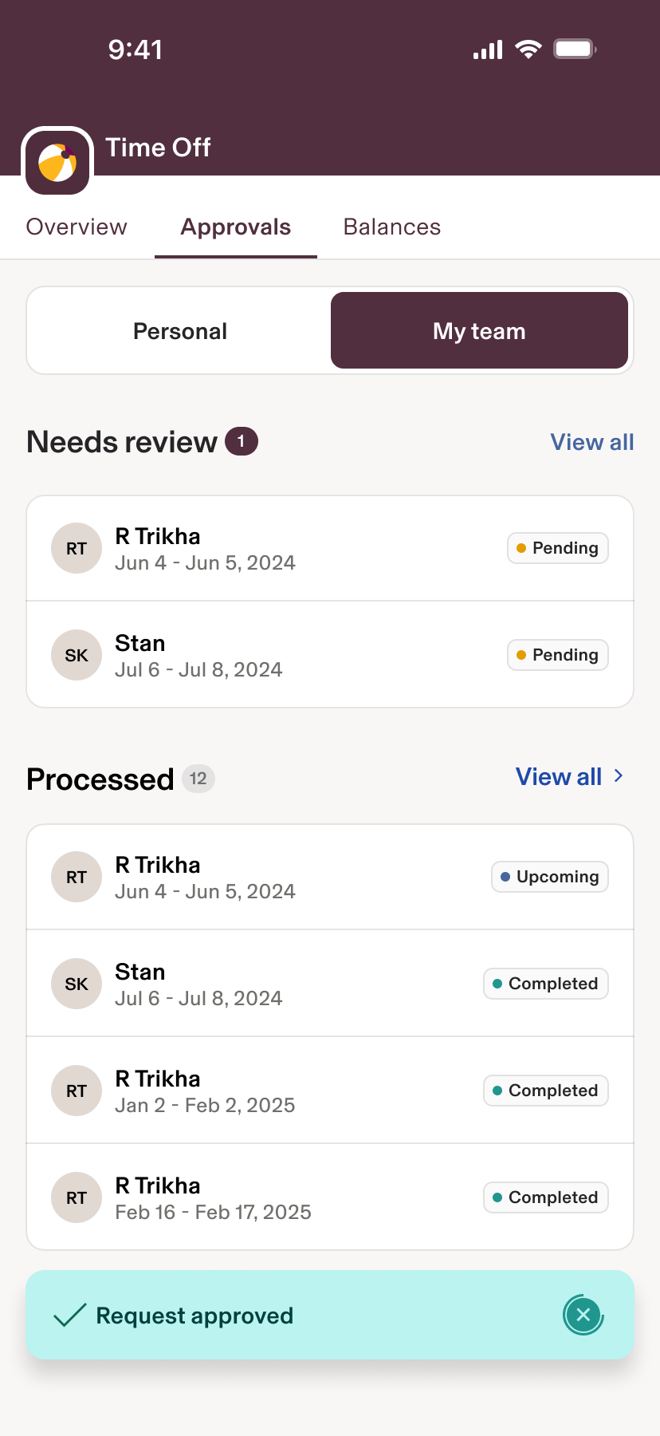
Task: View all requests needing review
Action: tap(592, 442)
